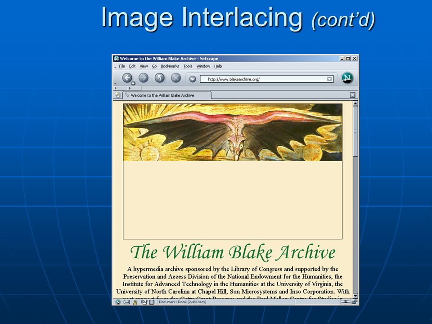Click the Netscape icon in the title bar
432x324 pixels.
click(x=116, y=58)
